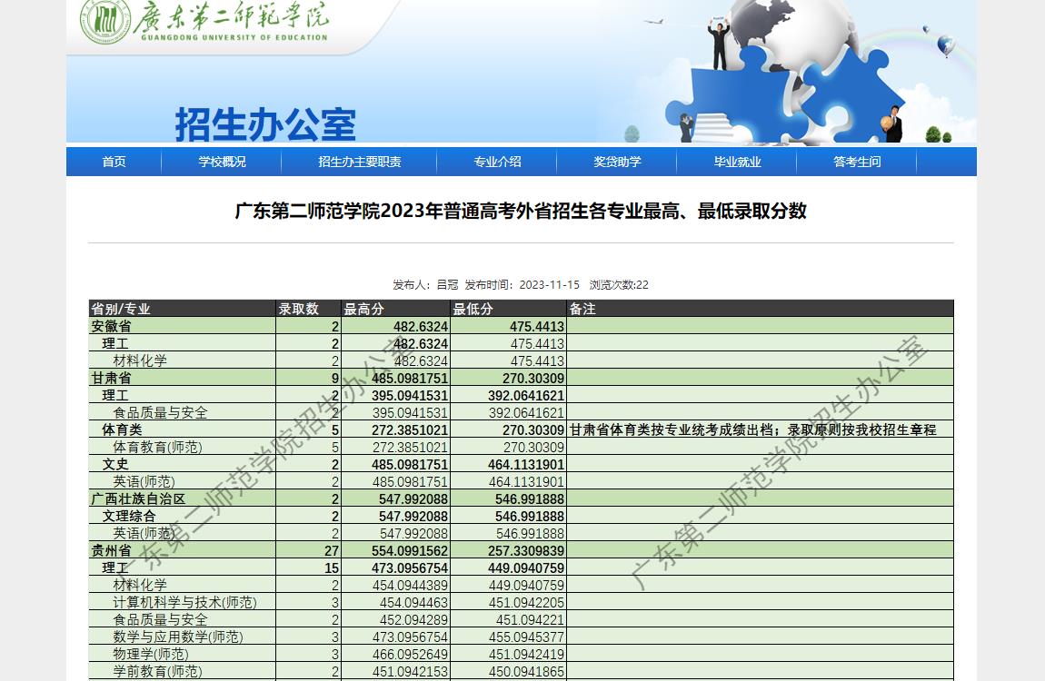Go to 招生办主要职责 page
This screenshot has width=1045, height=681.
pos(359,162)
